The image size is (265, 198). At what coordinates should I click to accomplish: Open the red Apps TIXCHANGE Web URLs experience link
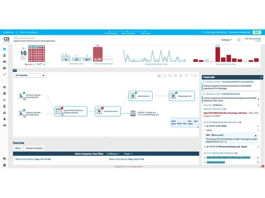click(x=225, y=113)
